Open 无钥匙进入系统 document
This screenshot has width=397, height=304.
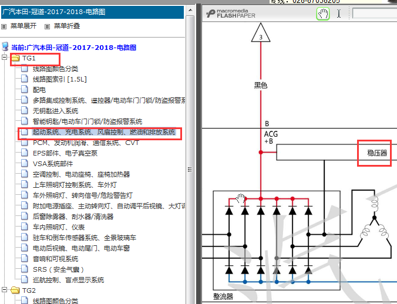55,111
